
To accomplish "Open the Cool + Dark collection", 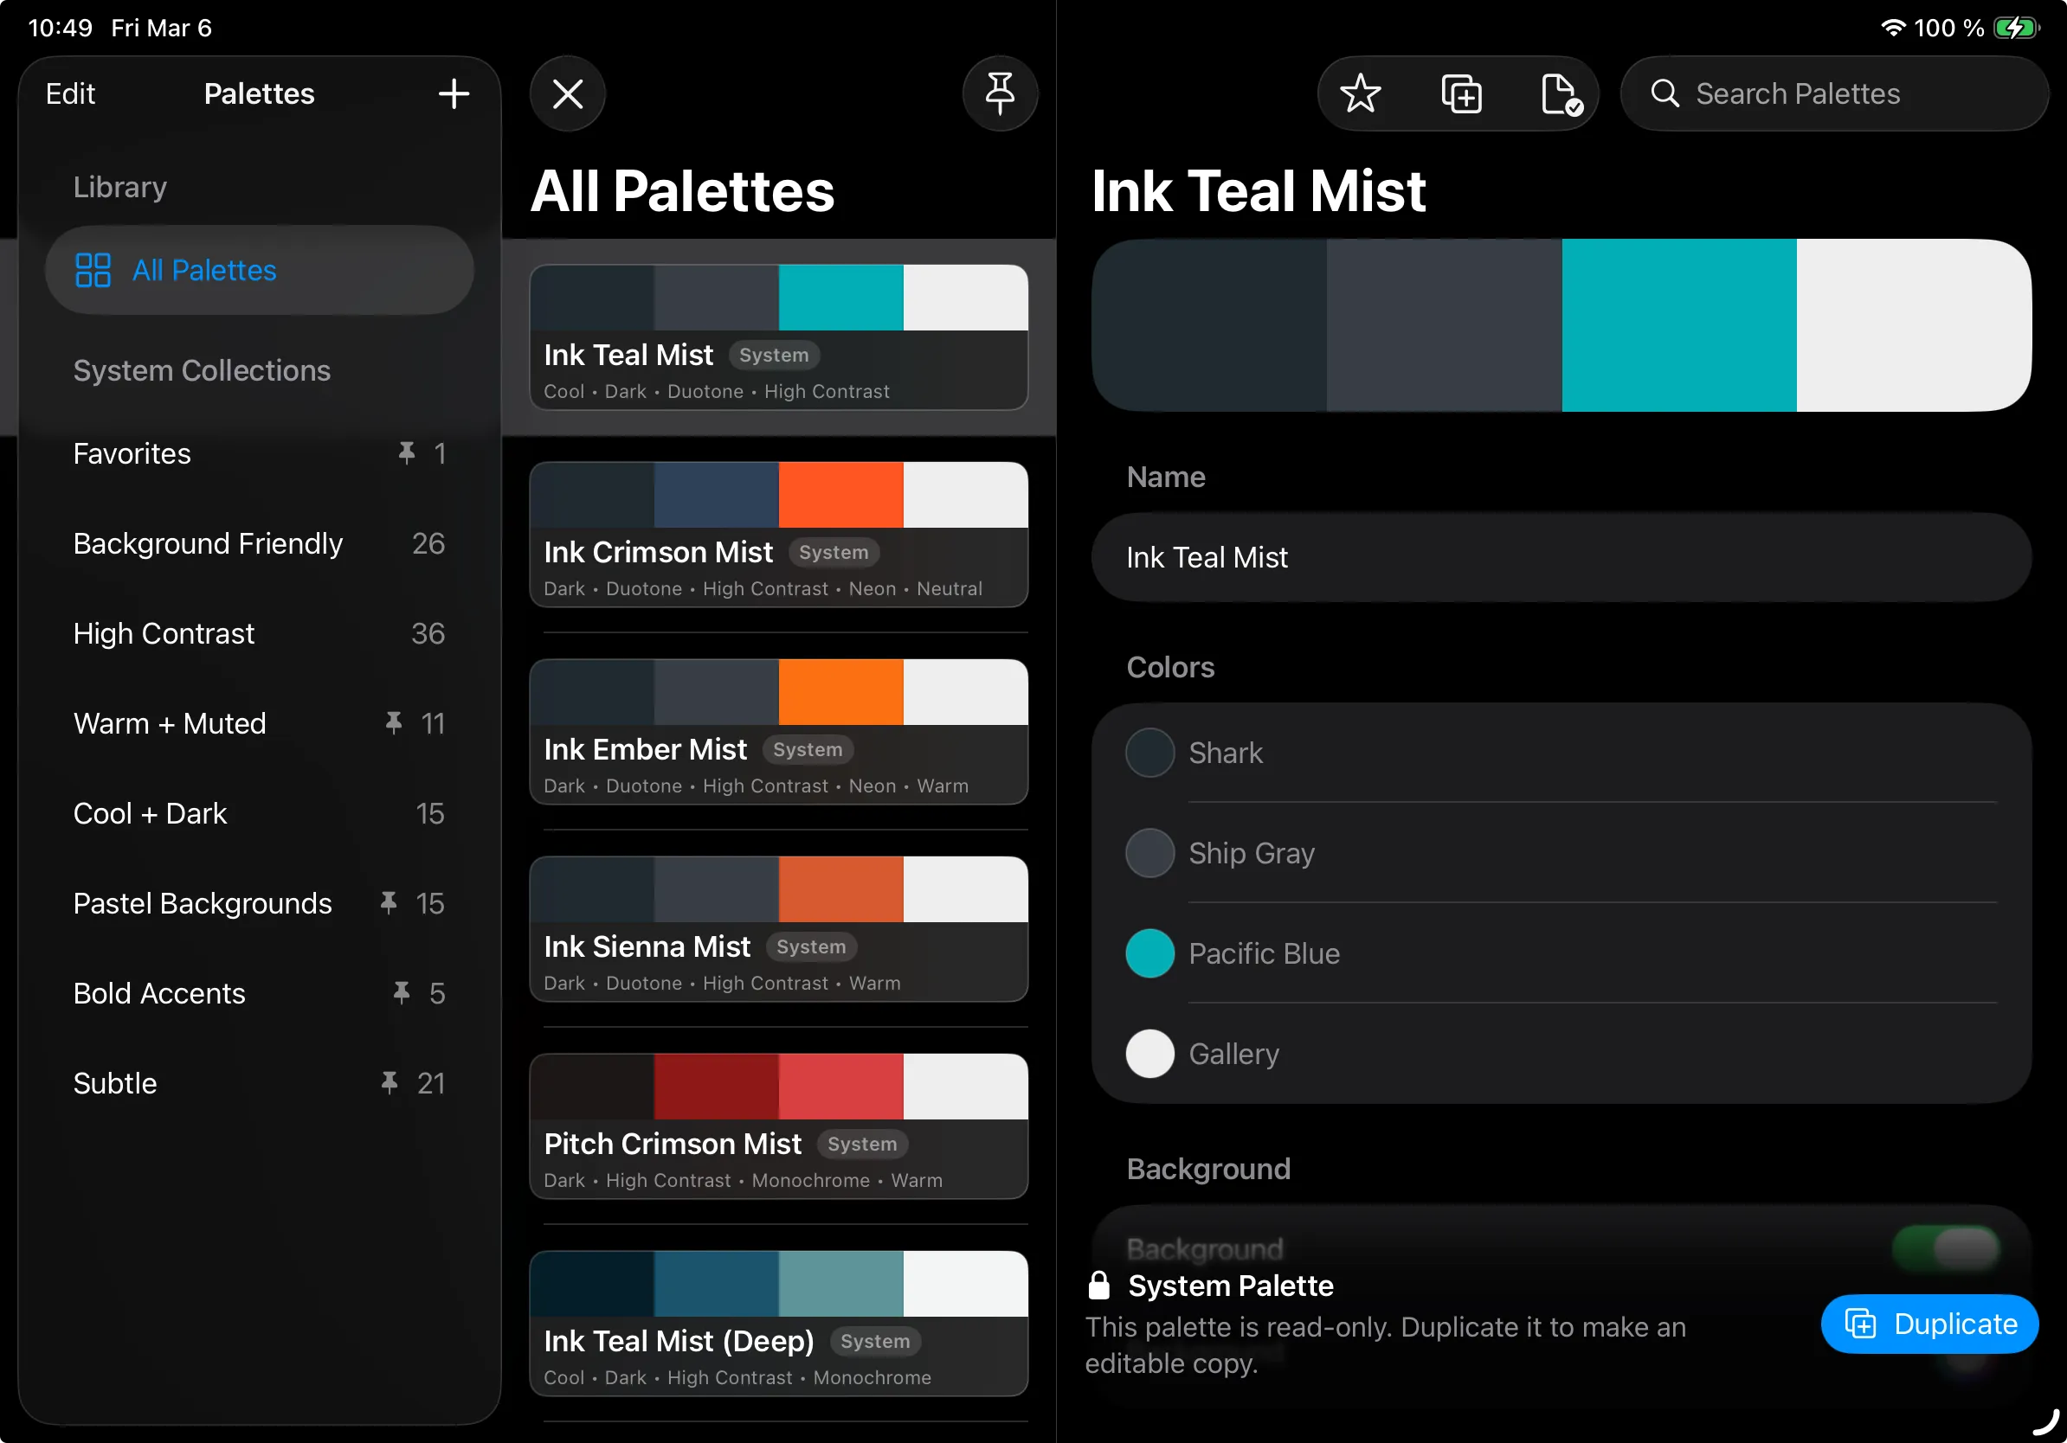I will pyautogui.click(x=150, y=813).
